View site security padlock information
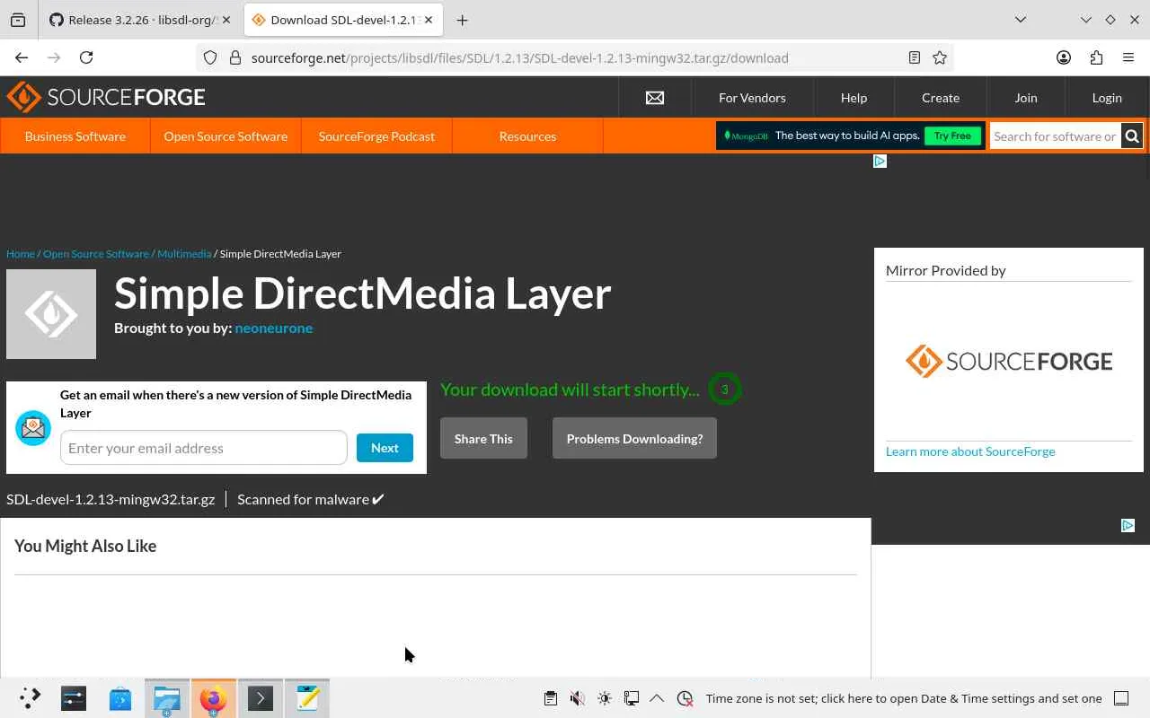Image resolution: width=1150 pixels, height=718 pixels. (x=235, y=57)
